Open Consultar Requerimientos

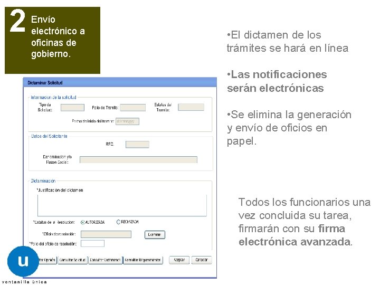tap(143, 260)
